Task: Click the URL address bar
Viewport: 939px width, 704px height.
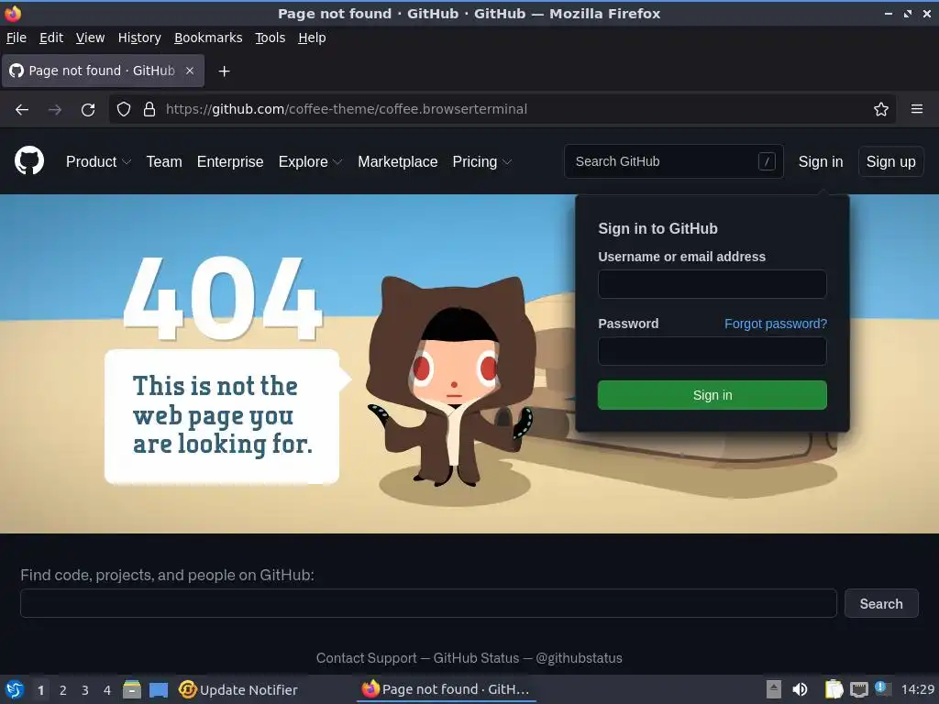Action: click(503, 109)
